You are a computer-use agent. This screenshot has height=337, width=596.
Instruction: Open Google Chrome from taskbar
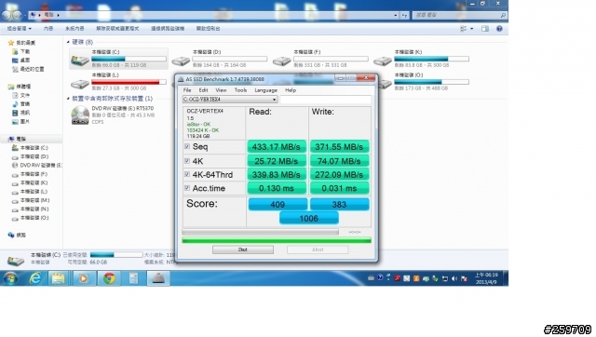click(109, 278)
